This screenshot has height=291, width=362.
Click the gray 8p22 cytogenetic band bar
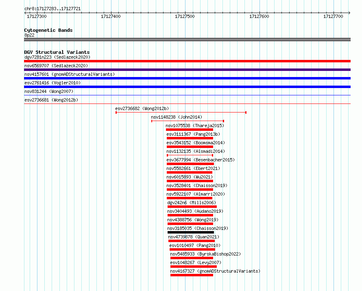(x=187, y=40)
